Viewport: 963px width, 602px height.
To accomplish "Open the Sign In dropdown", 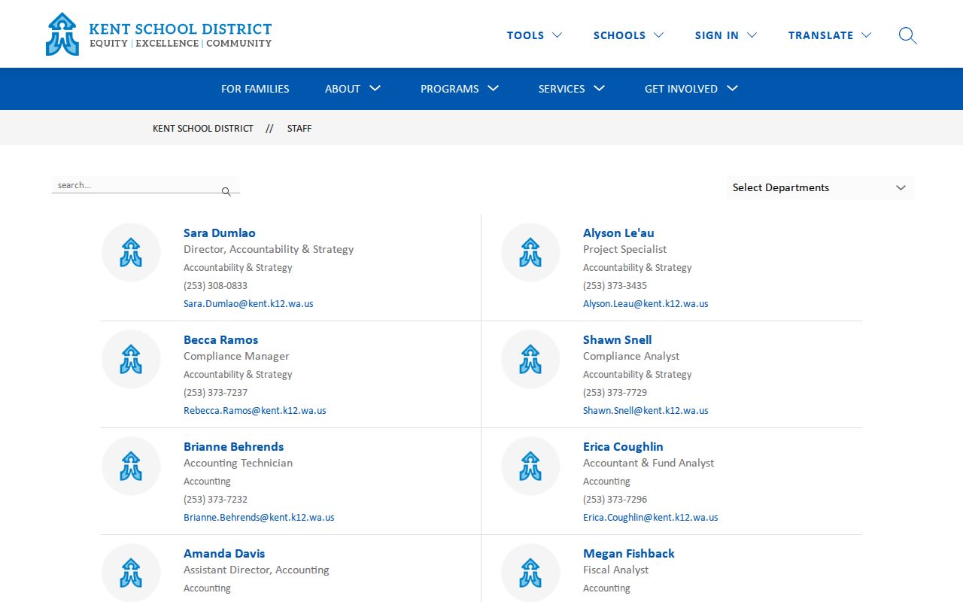I will click(725, 35).
